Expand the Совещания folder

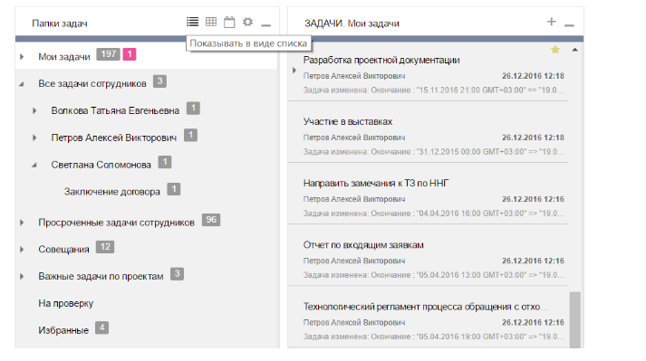coord(22,250)
